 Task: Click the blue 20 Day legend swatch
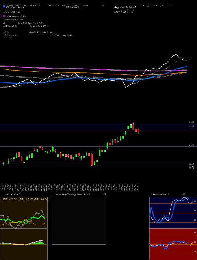pos(4,7)
